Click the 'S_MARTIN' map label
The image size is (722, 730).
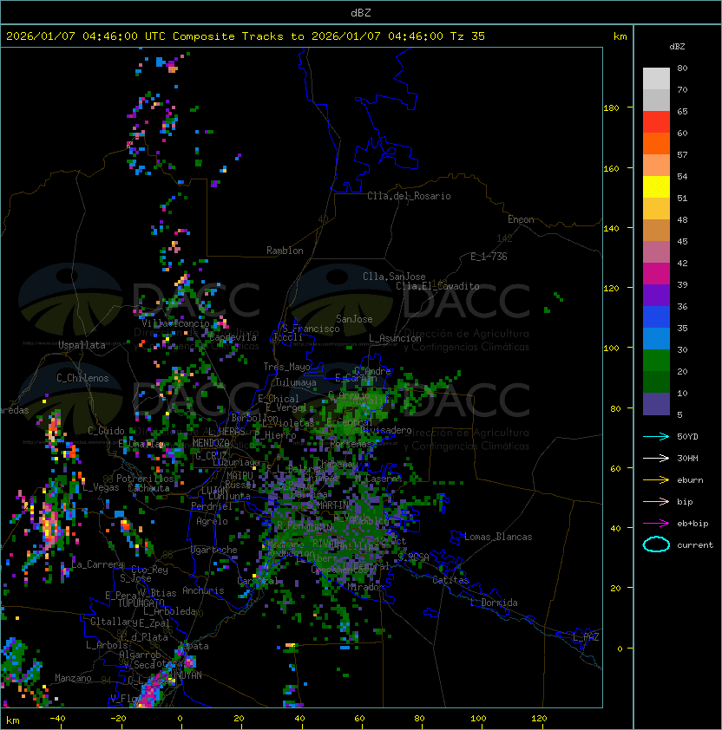click(x=328, y=505)
